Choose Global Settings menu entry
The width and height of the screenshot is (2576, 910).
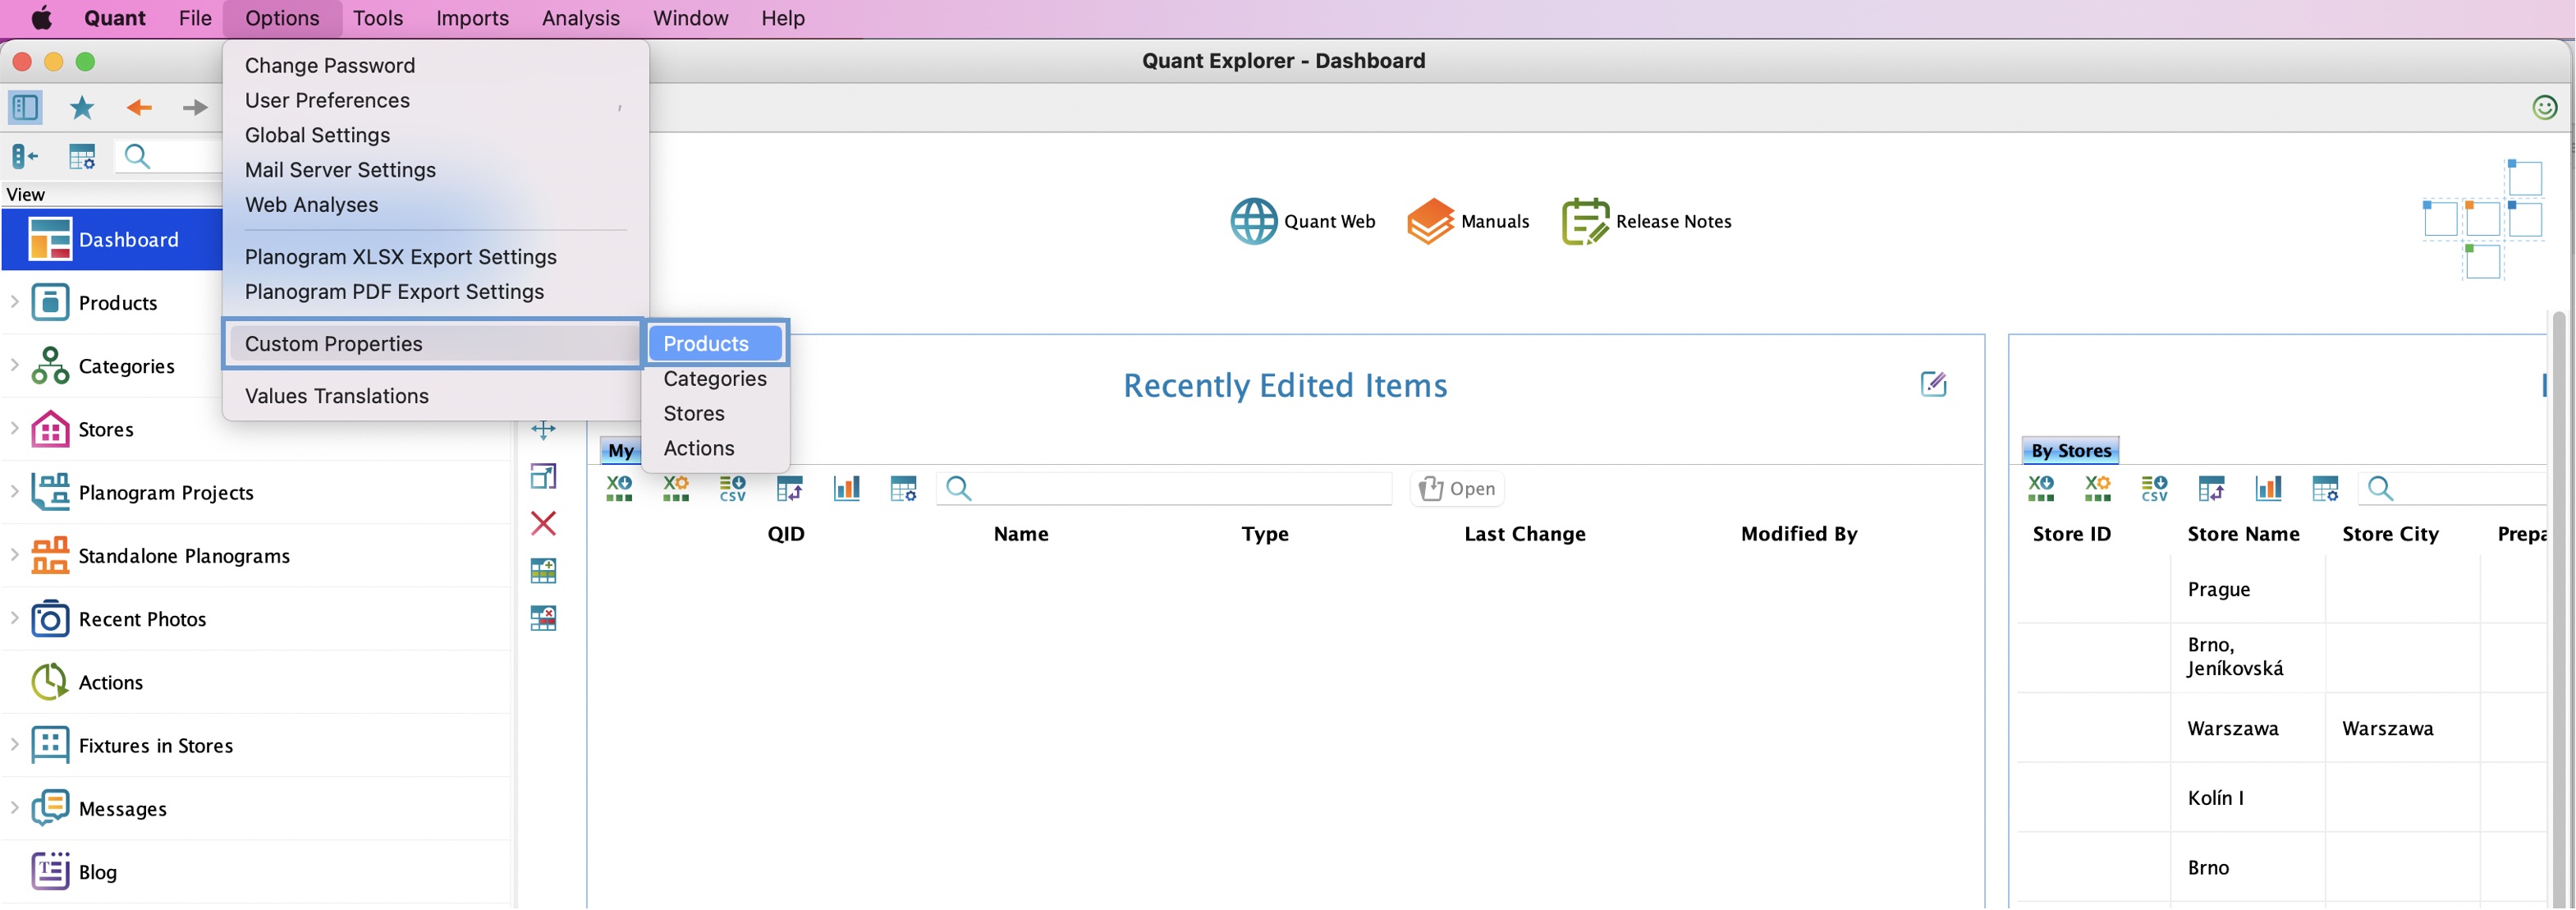[x=317, y=135]
